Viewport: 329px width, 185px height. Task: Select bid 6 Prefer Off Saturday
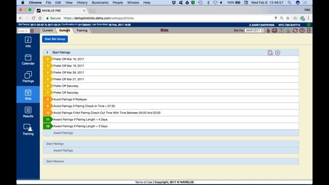click(171, 86)
